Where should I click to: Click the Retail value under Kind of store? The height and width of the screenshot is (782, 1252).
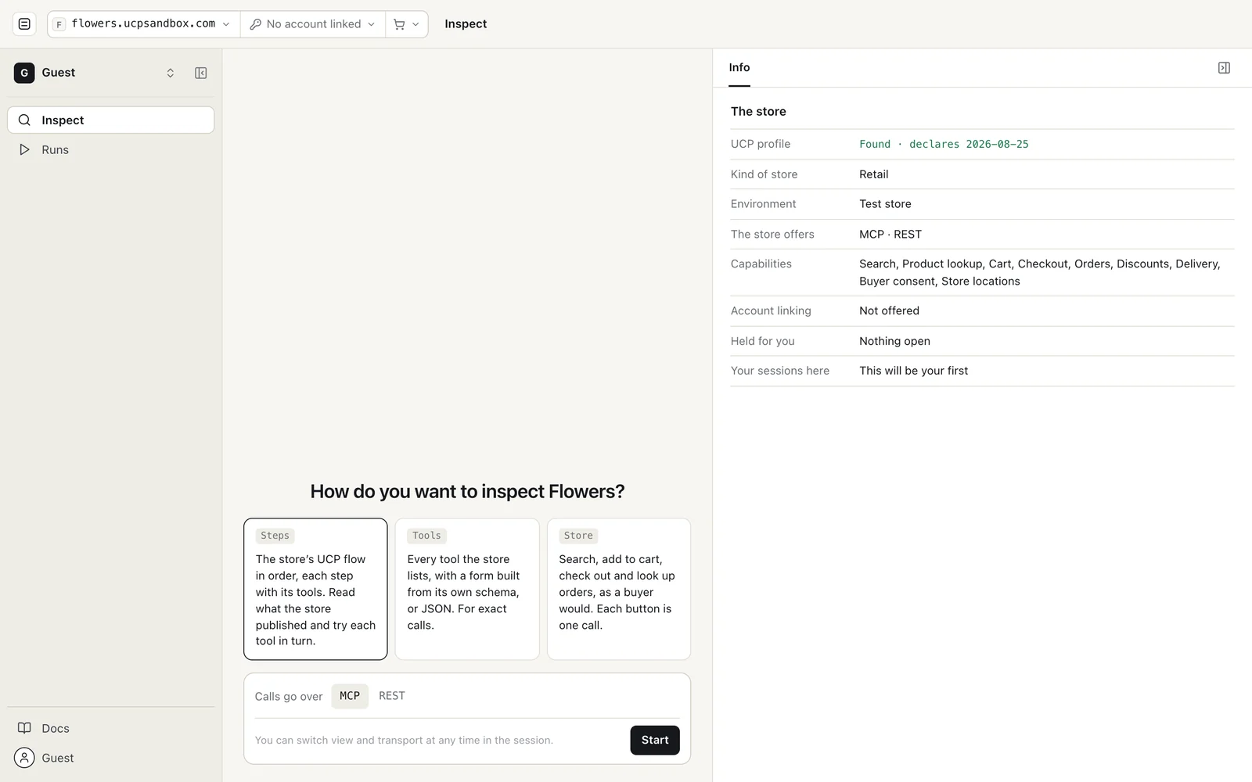(873, 174)
